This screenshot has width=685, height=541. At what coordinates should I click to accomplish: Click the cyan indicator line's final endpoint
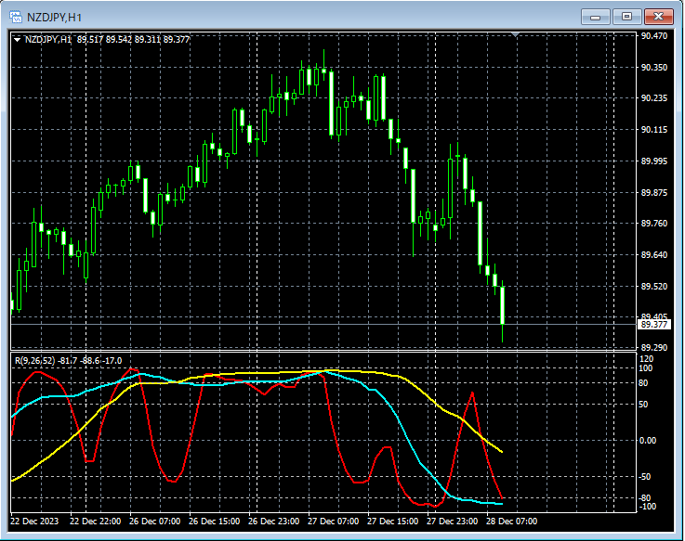pyautogui.click(x=502, y=504)
